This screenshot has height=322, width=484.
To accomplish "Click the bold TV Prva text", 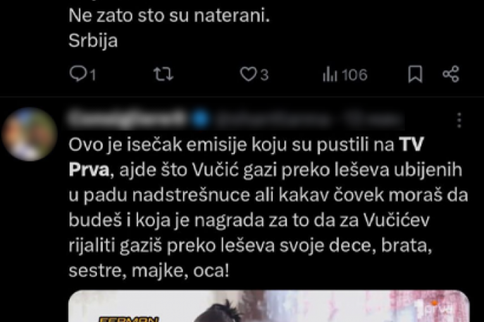I will pos(246,157).
